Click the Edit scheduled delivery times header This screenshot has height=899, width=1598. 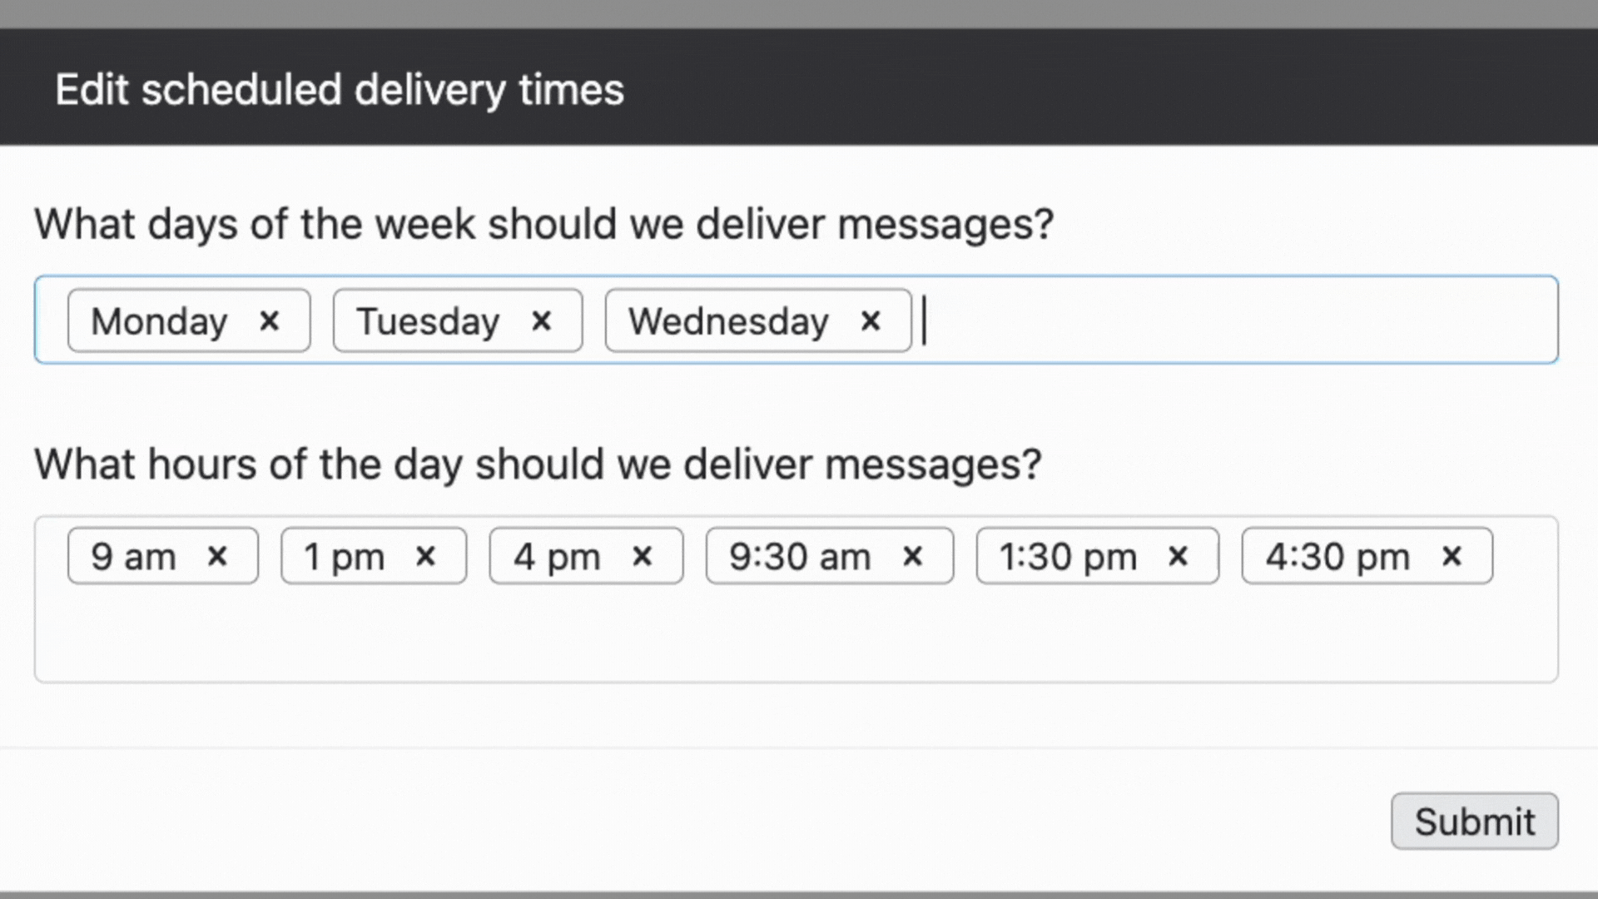pyautogui.click(x=340, y=89)
